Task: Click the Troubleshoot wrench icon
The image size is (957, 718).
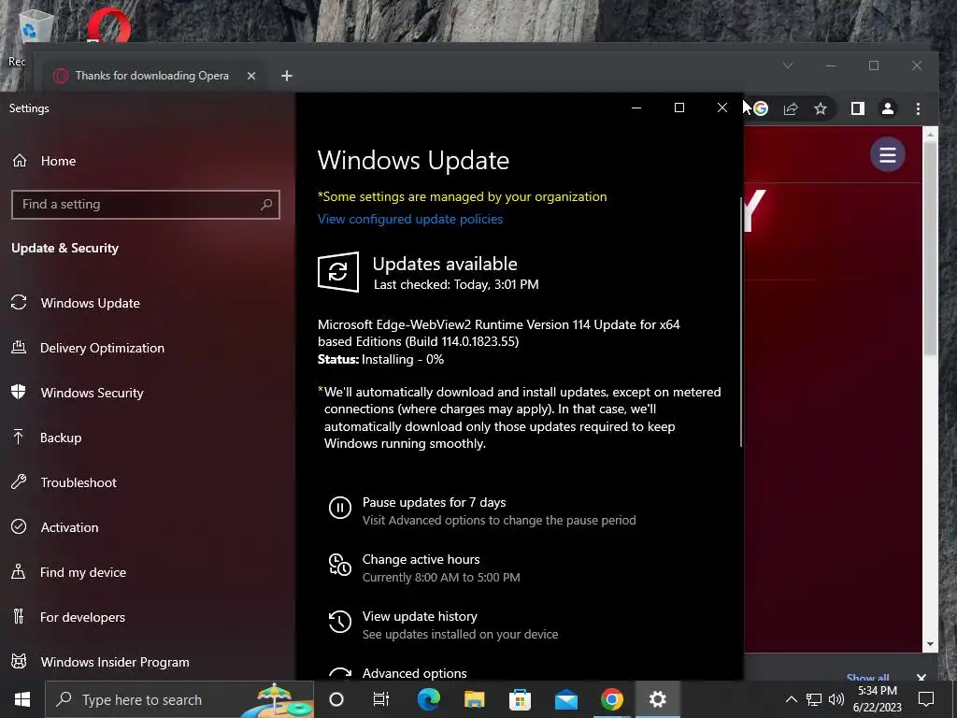Action: [19, 481]
